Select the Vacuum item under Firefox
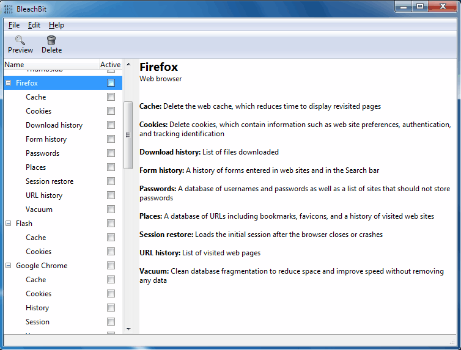Screen dimensions: 461x350 coord(39,210)
